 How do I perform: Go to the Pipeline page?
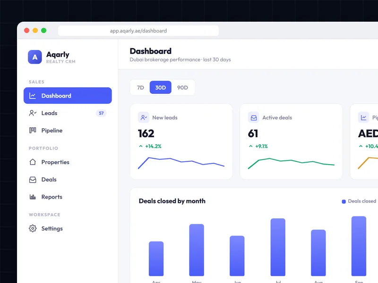point(68,131)
